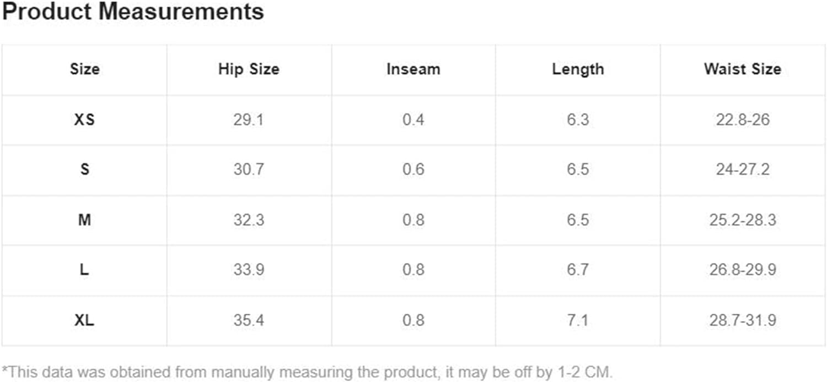Image resolution: width=827 pixels, height=382 pixels.
Task: Select the Hip Size column header
Action: pos(249,69)
